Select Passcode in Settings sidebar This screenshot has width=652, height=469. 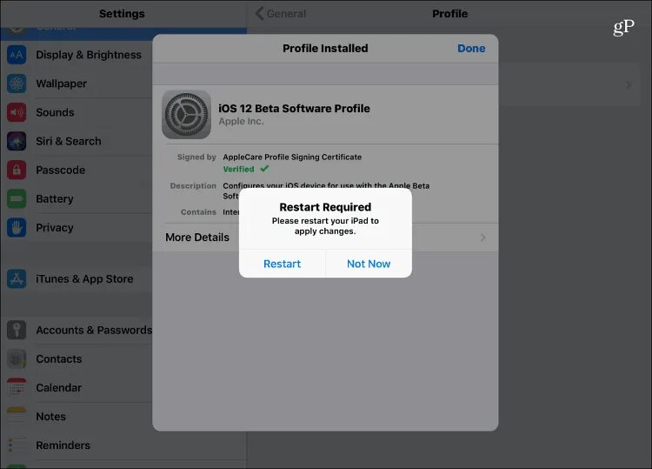pos(60,170)
